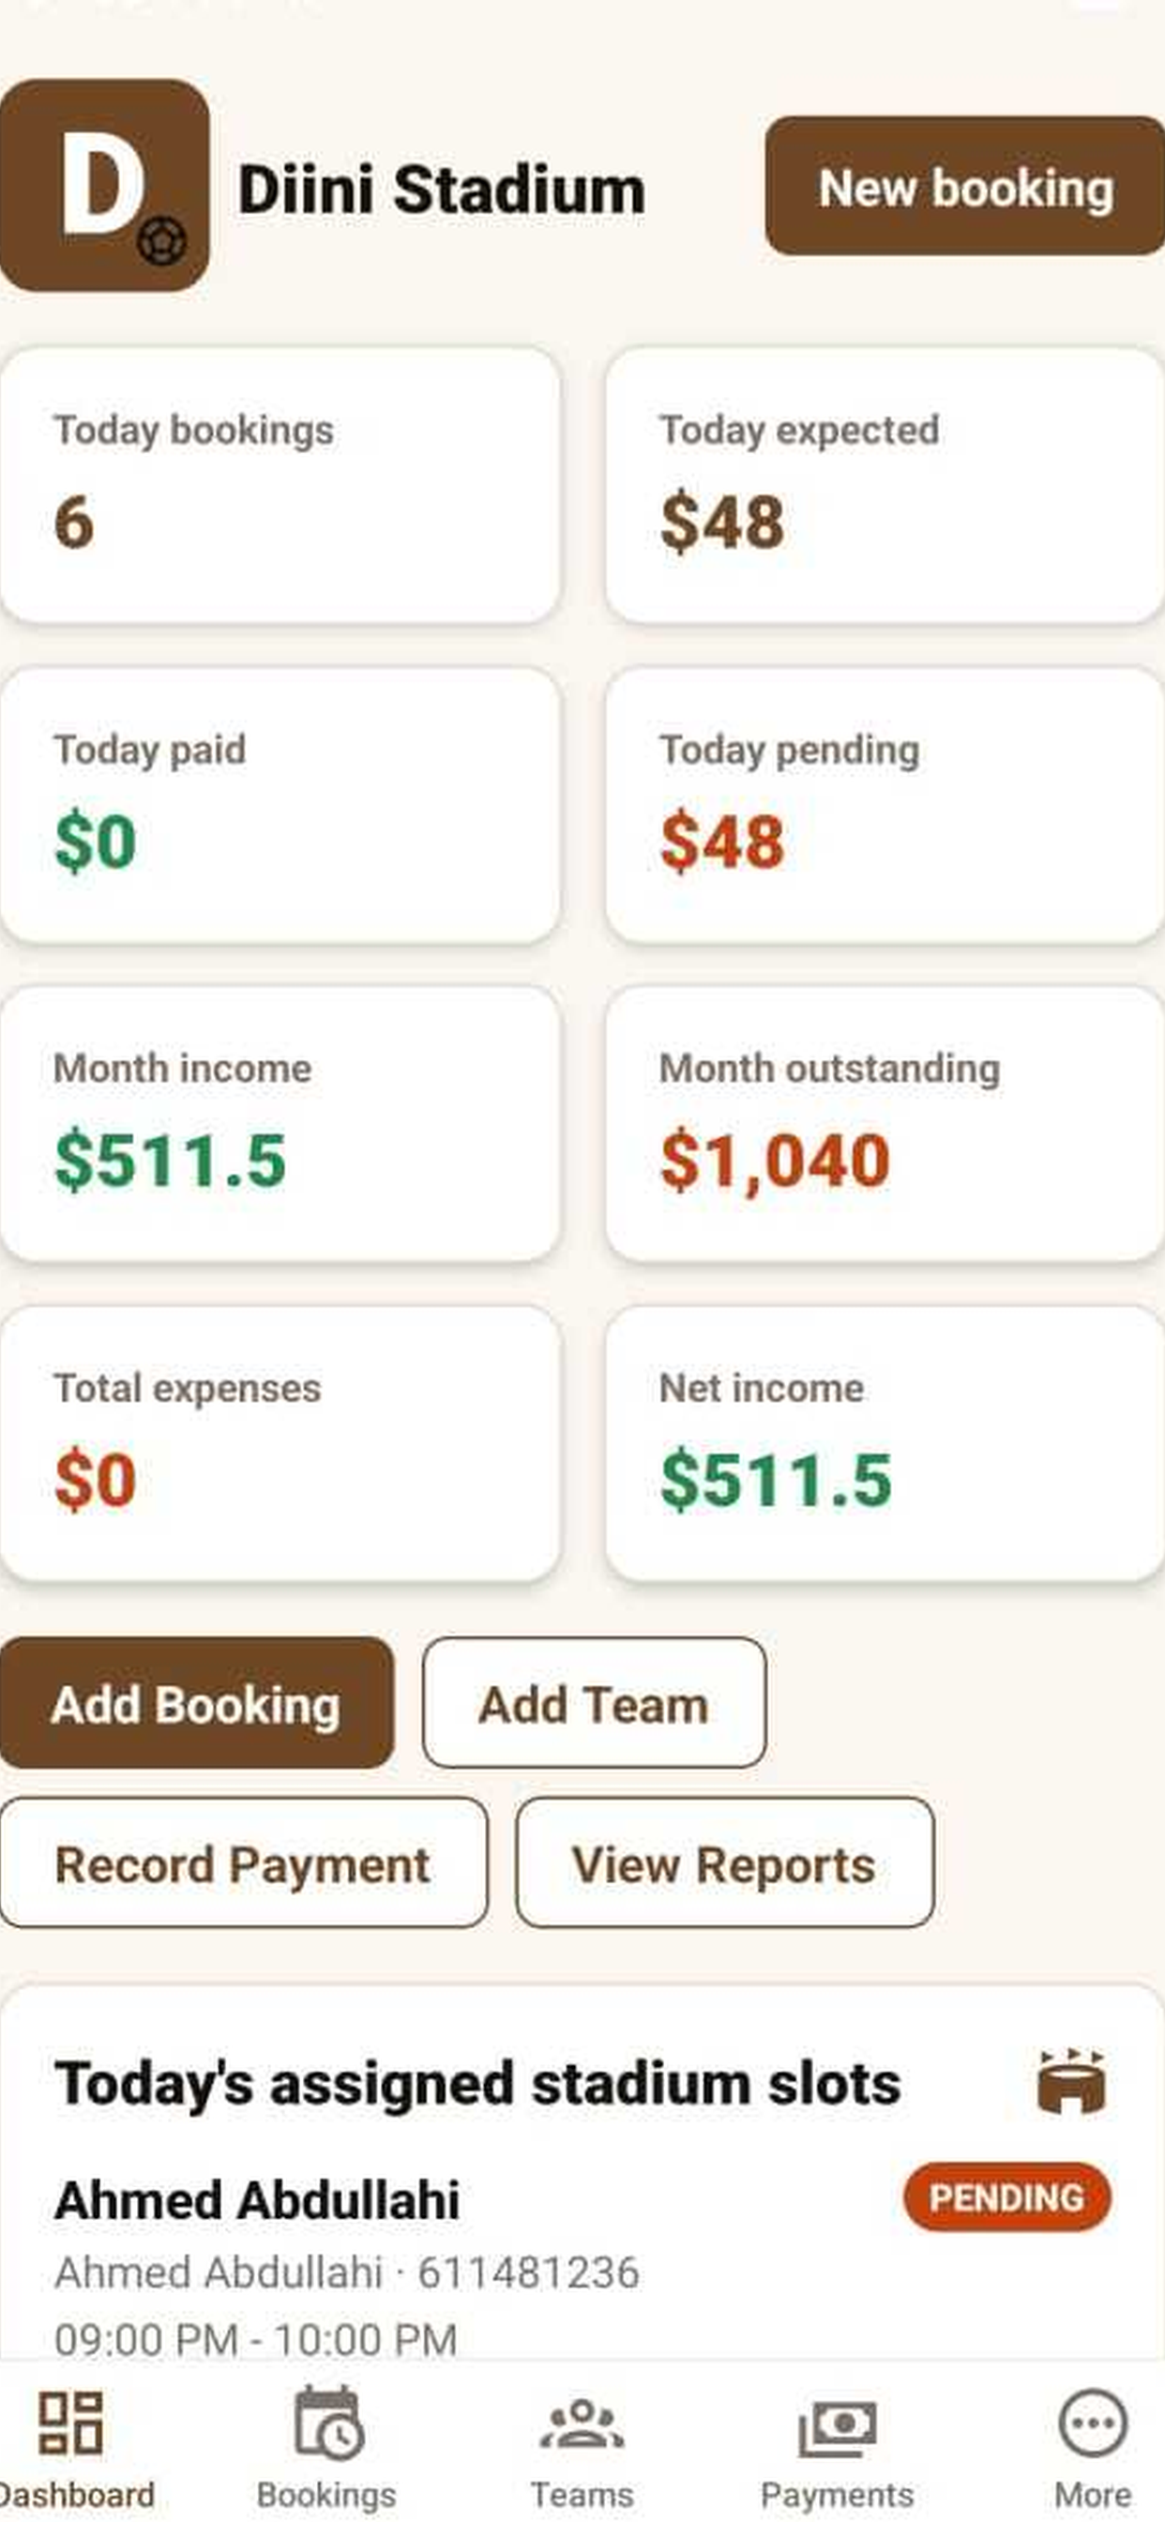Click the Add Booking button

pyautogui.click(x=196, y=1703)
